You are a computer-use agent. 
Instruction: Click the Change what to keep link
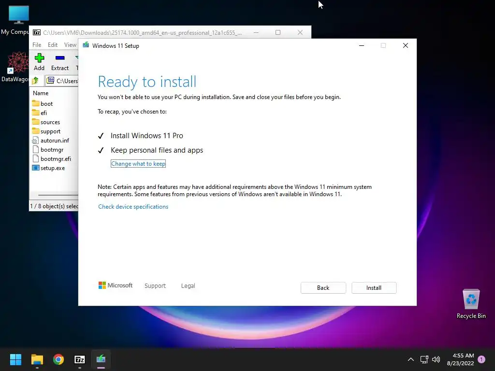138,164
